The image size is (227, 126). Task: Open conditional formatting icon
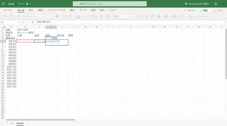point(158,16)
